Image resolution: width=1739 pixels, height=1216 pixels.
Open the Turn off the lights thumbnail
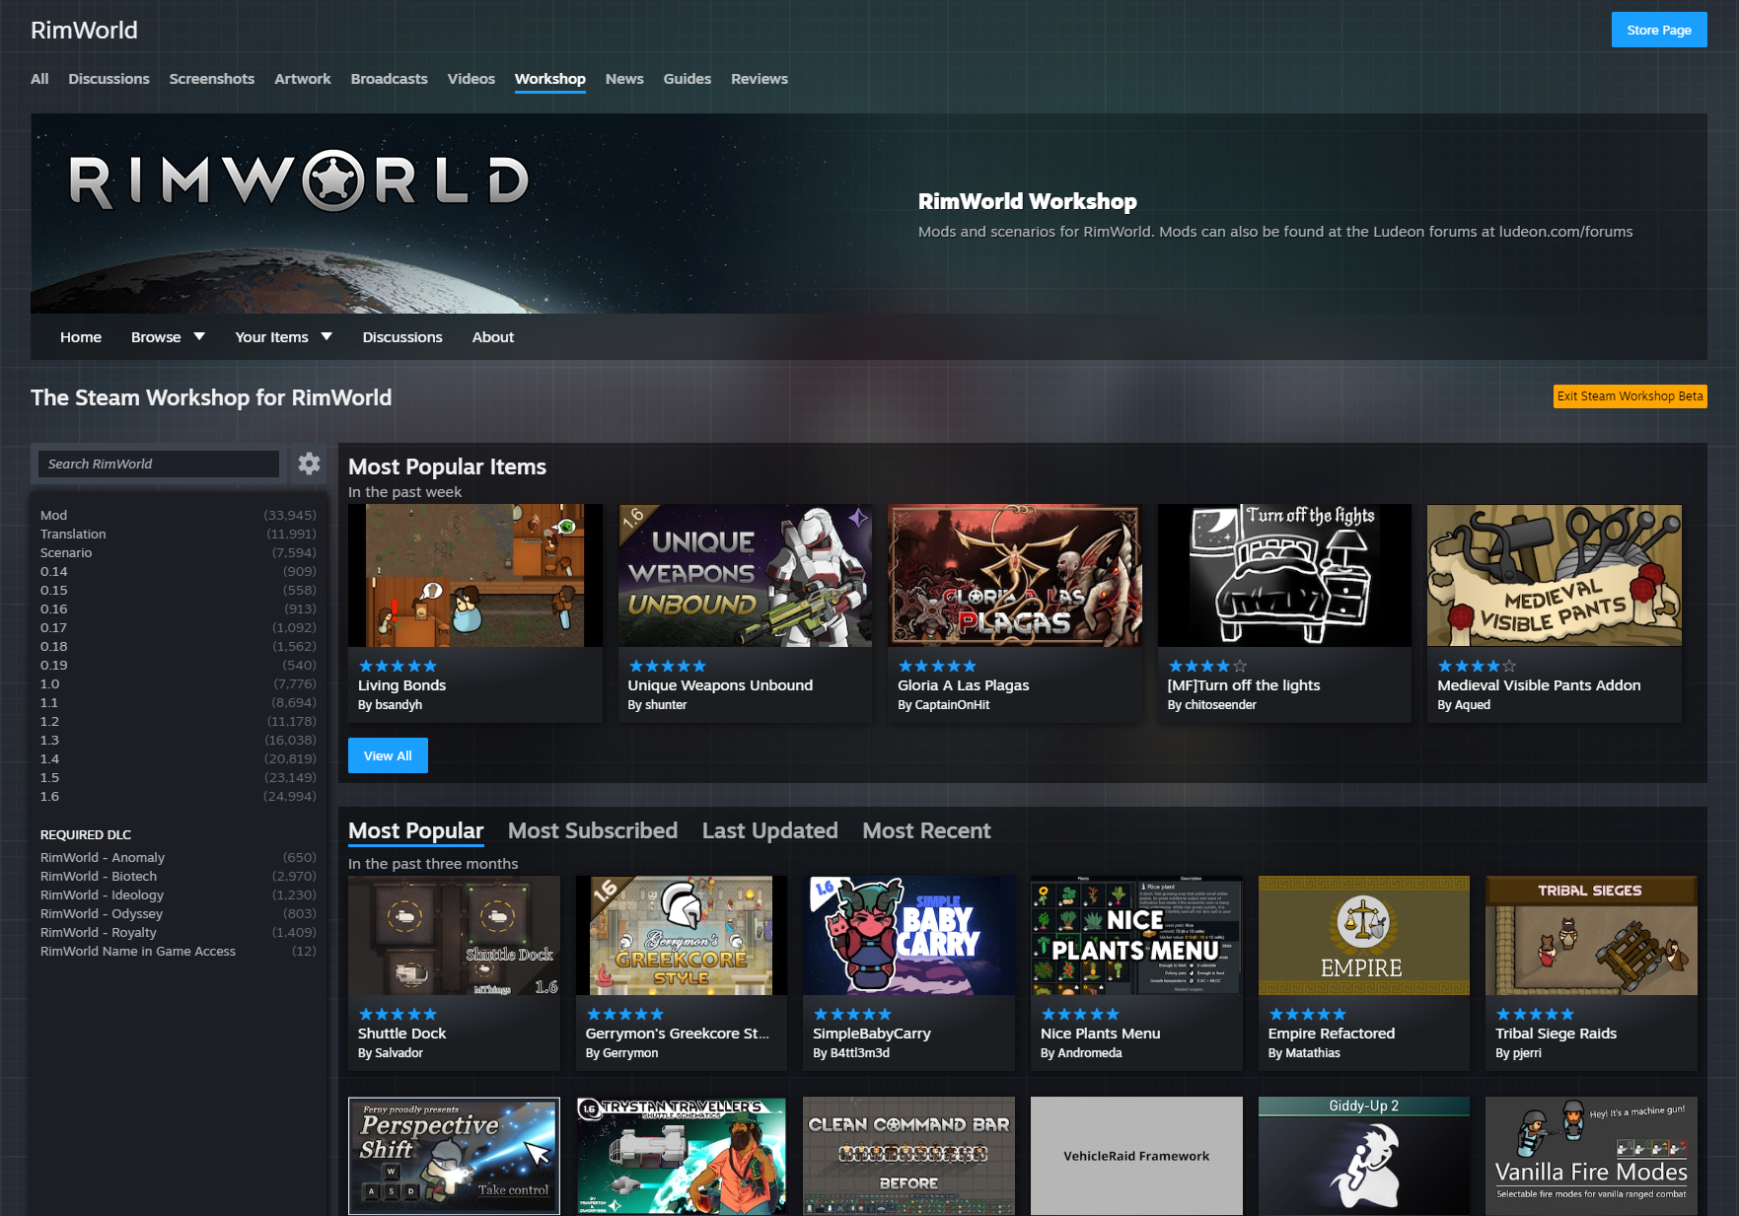click(1285, 576)
